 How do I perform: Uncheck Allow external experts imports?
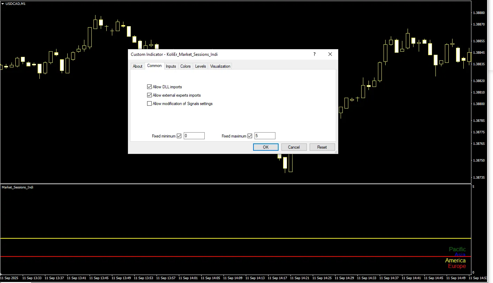[150, 95]
